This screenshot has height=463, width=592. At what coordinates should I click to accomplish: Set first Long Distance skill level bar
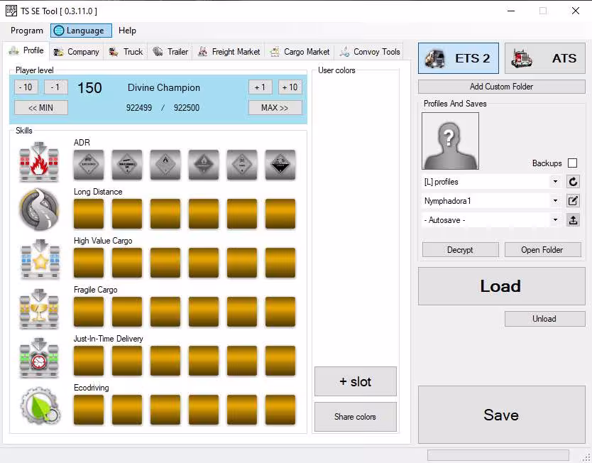[89, 214]
